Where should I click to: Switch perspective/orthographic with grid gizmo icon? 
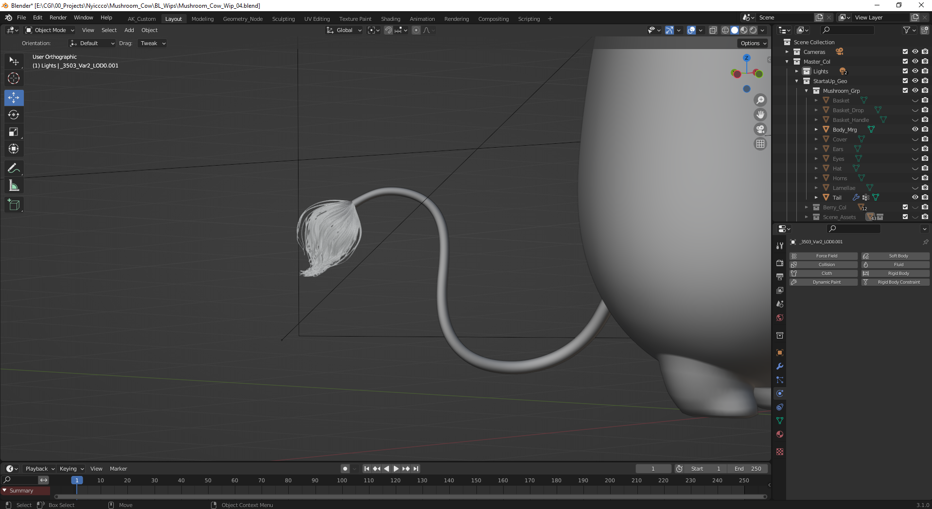tap(760, 144)
